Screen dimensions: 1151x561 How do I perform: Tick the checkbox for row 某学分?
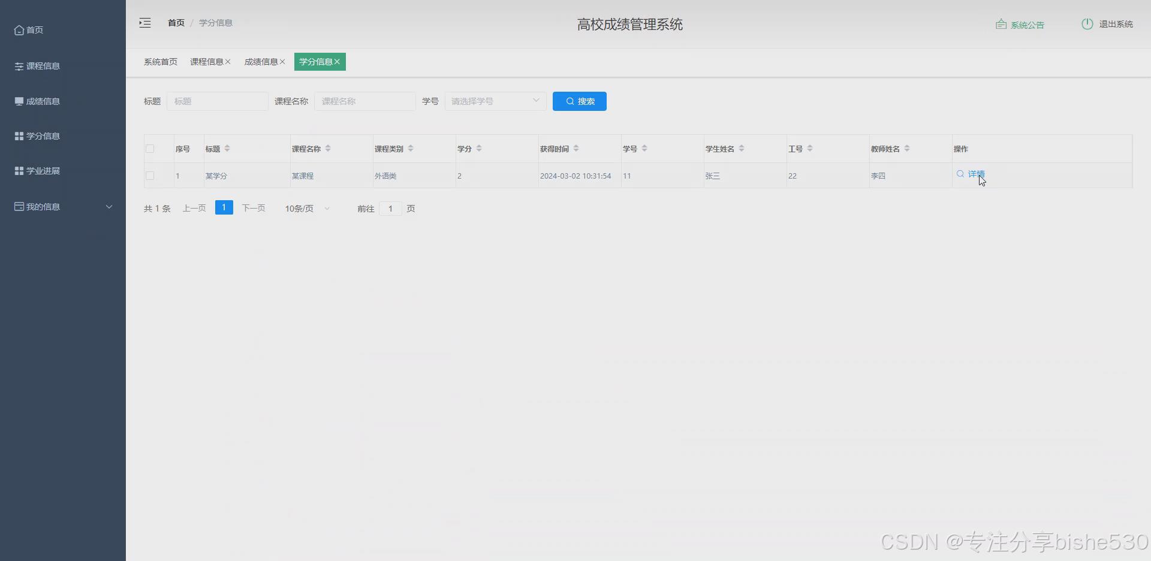tap(150, 176)
